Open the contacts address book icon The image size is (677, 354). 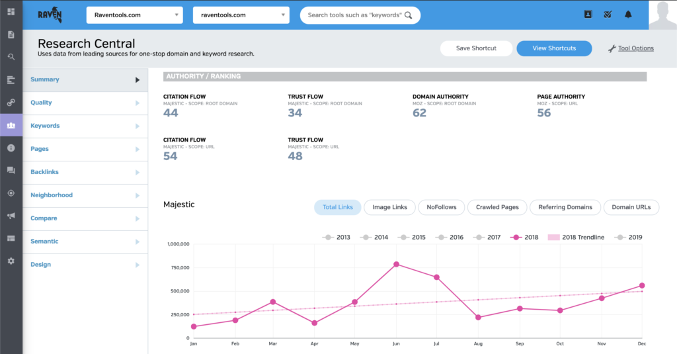pos(588,15)
